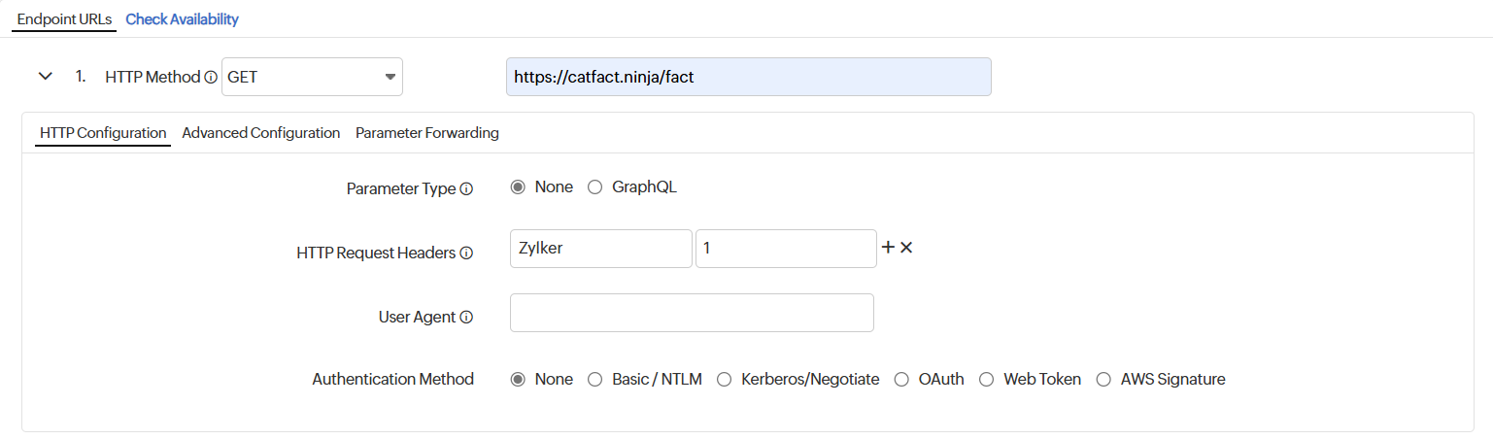Select GraphQL parameter type
Screen dimensions: 1493x440
[x=595, y=187]
